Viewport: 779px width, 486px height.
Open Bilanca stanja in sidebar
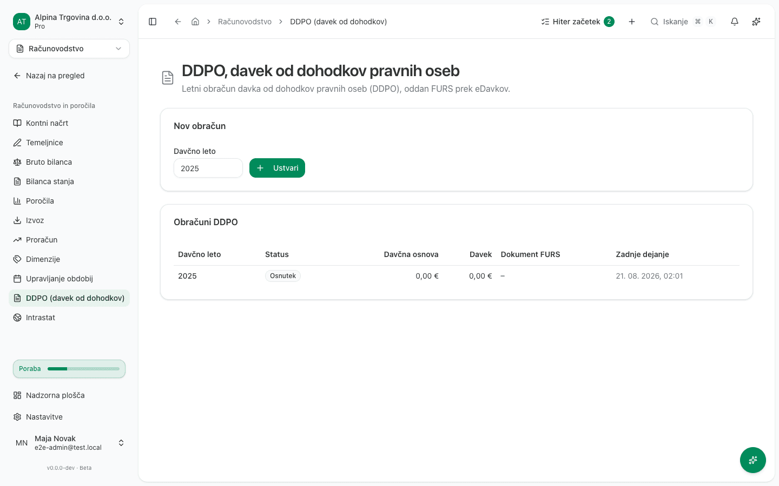(x=69, y=181)
